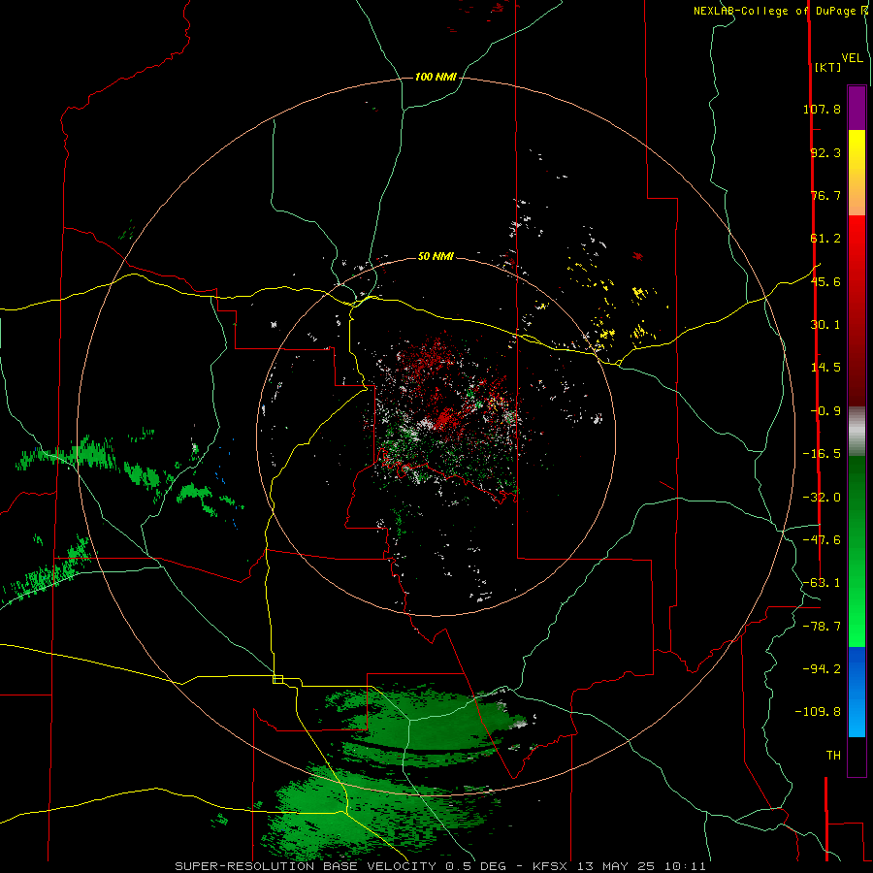Viewport: 873px width, 873px height.
Task: Click the "45.6" scale value
Action: pos(825,281)
